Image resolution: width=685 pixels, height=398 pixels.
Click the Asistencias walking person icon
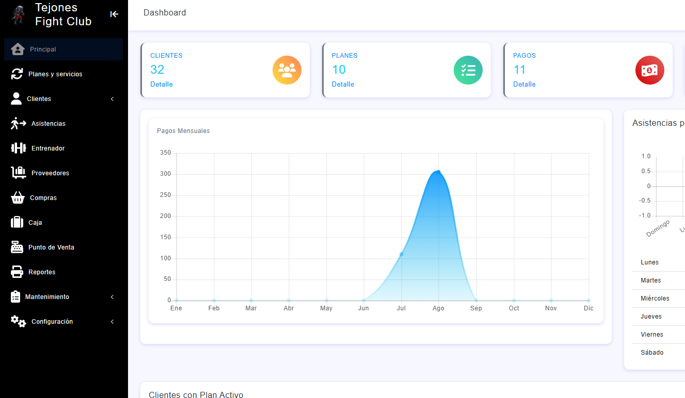point(18,124)
